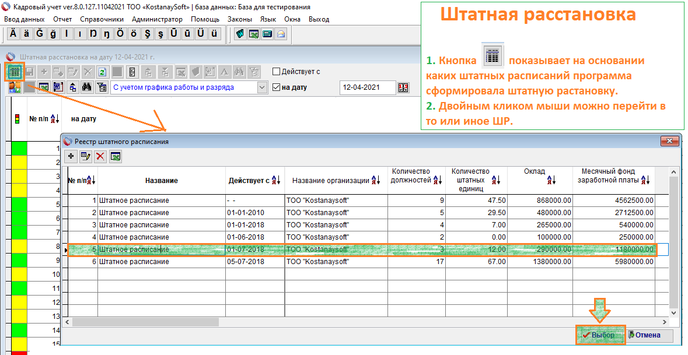Viewport: 688px width, 355px height.
Task: Open the 'Язык' menu
Action: (268, 19)
